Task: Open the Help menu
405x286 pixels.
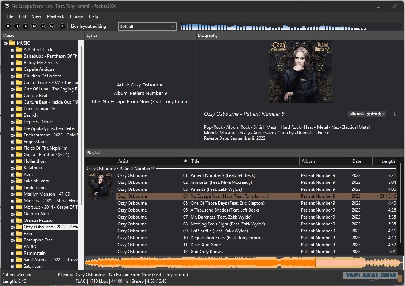Action: coord(93,16)
